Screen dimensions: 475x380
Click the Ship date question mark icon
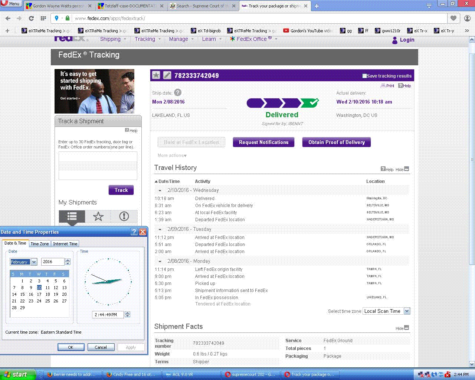point(178,93)
